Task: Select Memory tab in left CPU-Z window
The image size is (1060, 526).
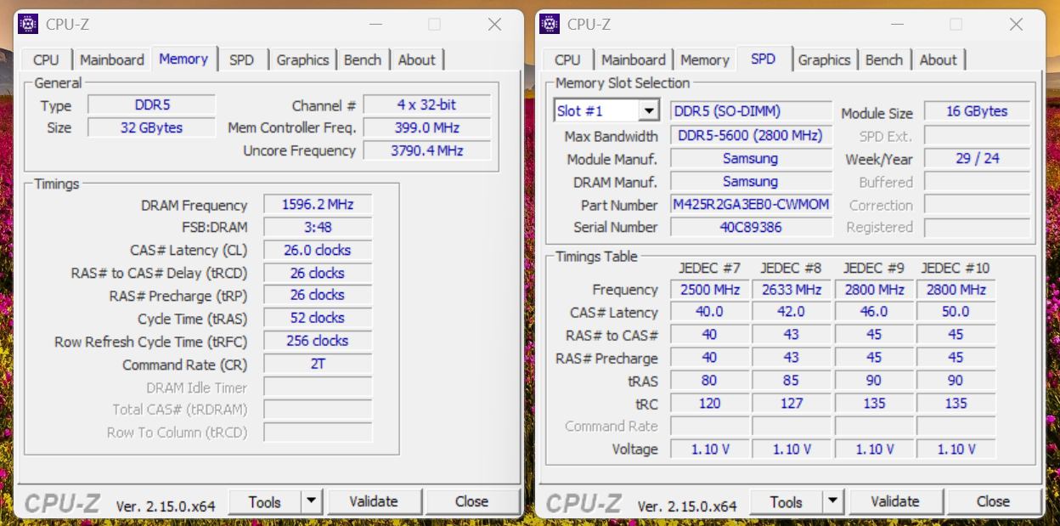Action: pyautogui.click(x=183, y=59)
